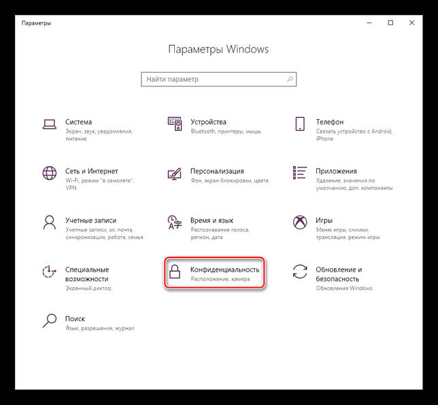Open the Сеть и Интернет title
Viewport: 438px width, 405px height.
[x=92, y=171]
